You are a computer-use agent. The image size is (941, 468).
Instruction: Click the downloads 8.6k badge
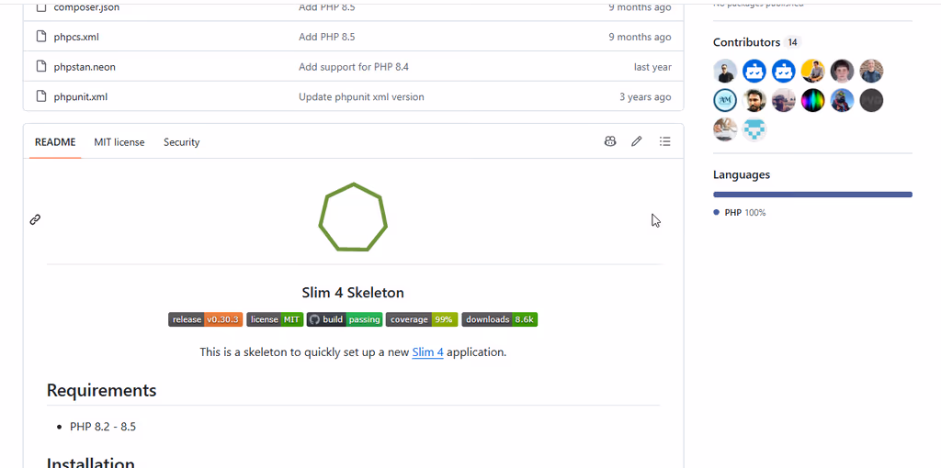coord(499,319)
